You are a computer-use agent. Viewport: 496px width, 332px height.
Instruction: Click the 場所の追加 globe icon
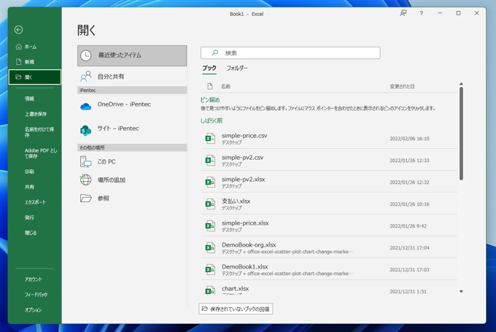click(86, 180)
